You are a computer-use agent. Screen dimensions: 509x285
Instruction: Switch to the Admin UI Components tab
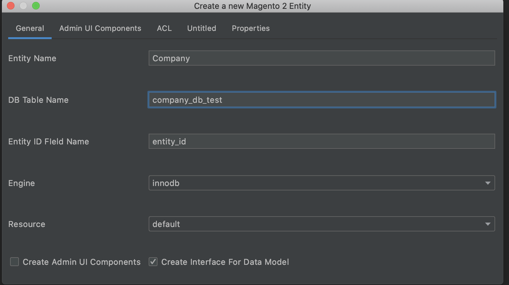100,28
